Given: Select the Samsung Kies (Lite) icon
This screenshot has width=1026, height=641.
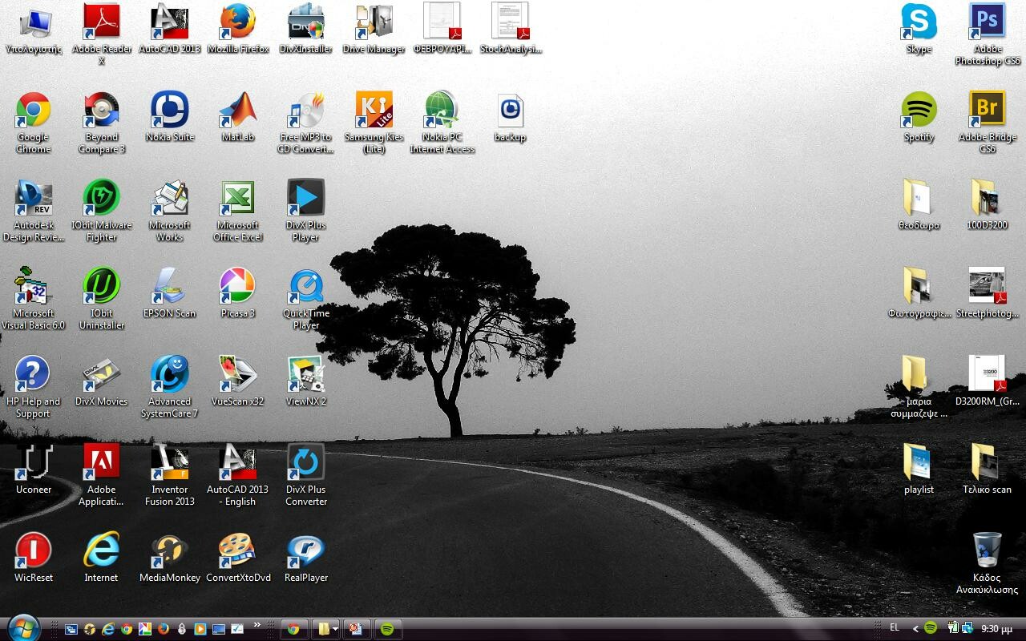Looking at the screenshot, I should [x=374, y=111].
